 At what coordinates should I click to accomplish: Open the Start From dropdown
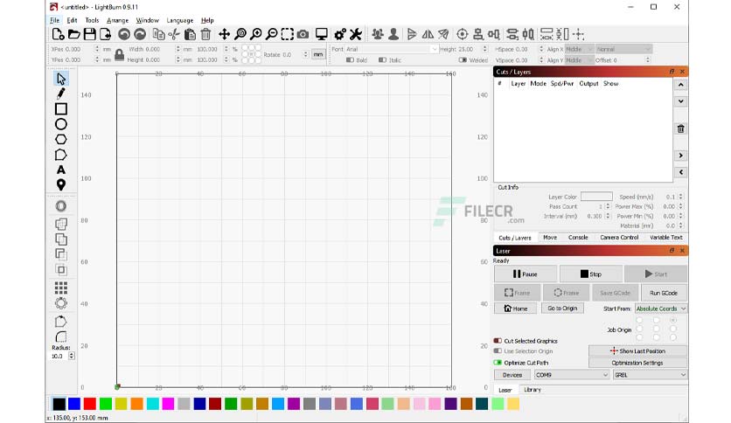coord(660,309)
